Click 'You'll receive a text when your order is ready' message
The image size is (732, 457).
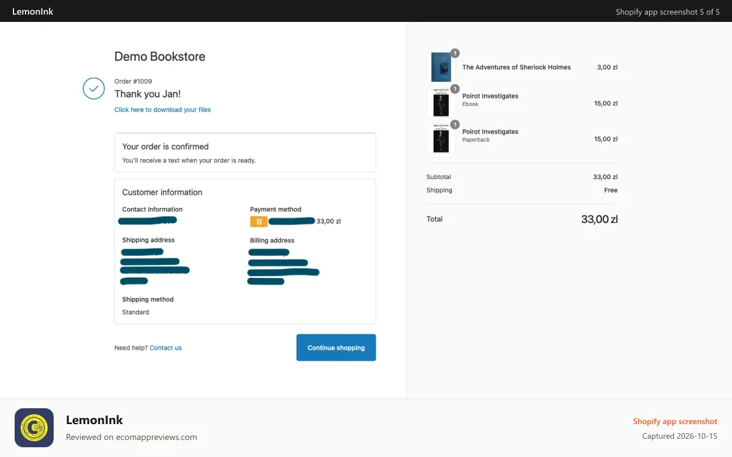coord(189,161)
